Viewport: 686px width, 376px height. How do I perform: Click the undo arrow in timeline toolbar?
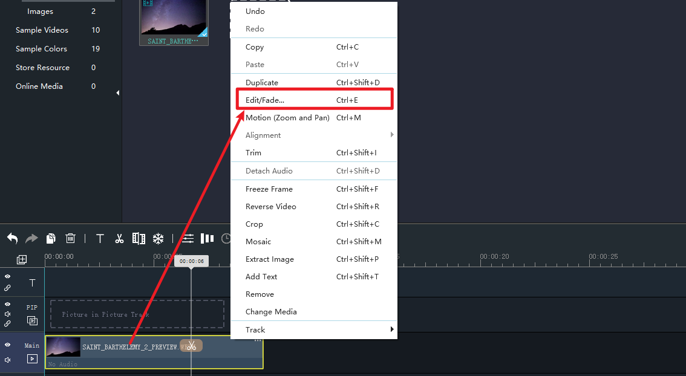click(x=12, y=238)
